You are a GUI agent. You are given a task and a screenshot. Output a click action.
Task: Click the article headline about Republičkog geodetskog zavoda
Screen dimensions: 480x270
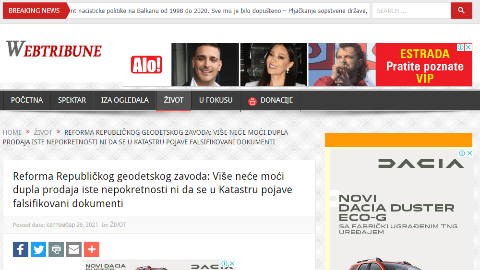pyautogui.click(x=153, y=189)
